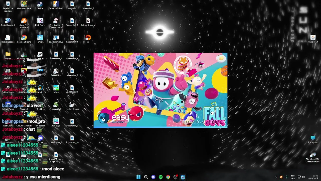Open the taskbar Search button
The image size is (321, 181).
[146, 177]
